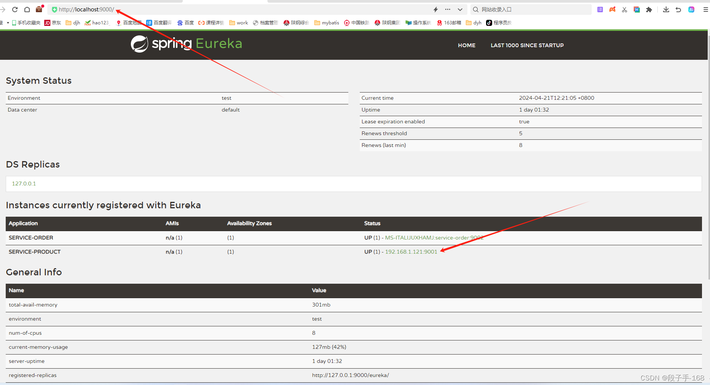The width and height of the screenshot is (710, 385).
Task: Expand the bookmarks bar dropdown arrow
Action: pyautogui.click(x=8, y=23)
